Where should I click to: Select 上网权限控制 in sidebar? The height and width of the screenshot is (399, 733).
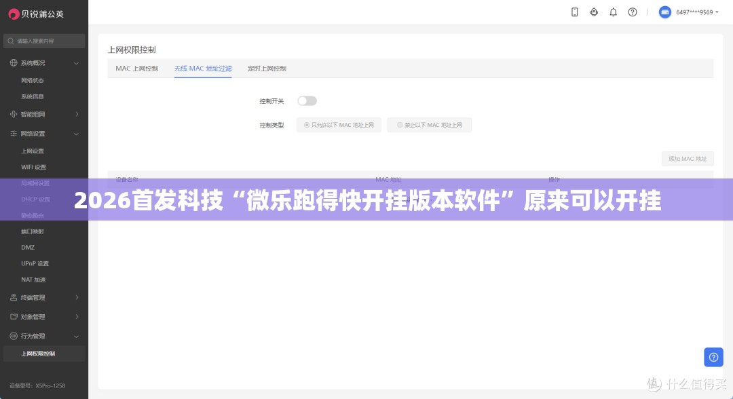tap(44, 354)
